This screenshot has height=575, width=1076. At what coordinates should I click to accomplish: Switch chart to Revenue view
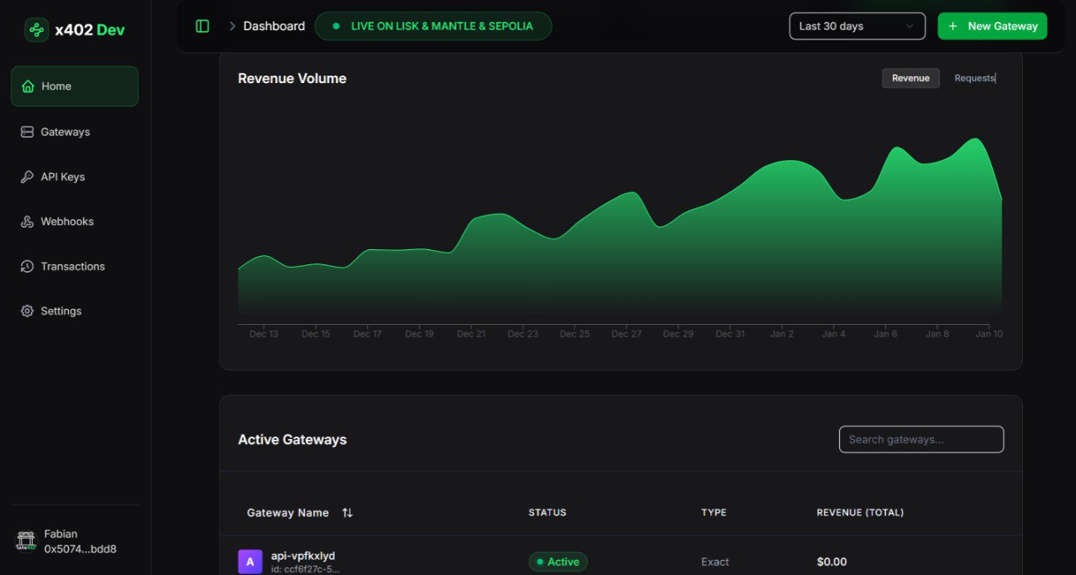point(910,78)
